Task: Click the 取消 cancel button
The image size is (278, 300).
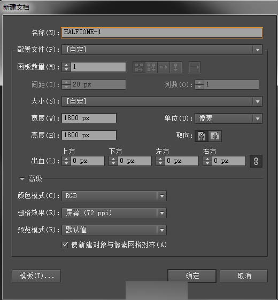Action: pos(244,276)
